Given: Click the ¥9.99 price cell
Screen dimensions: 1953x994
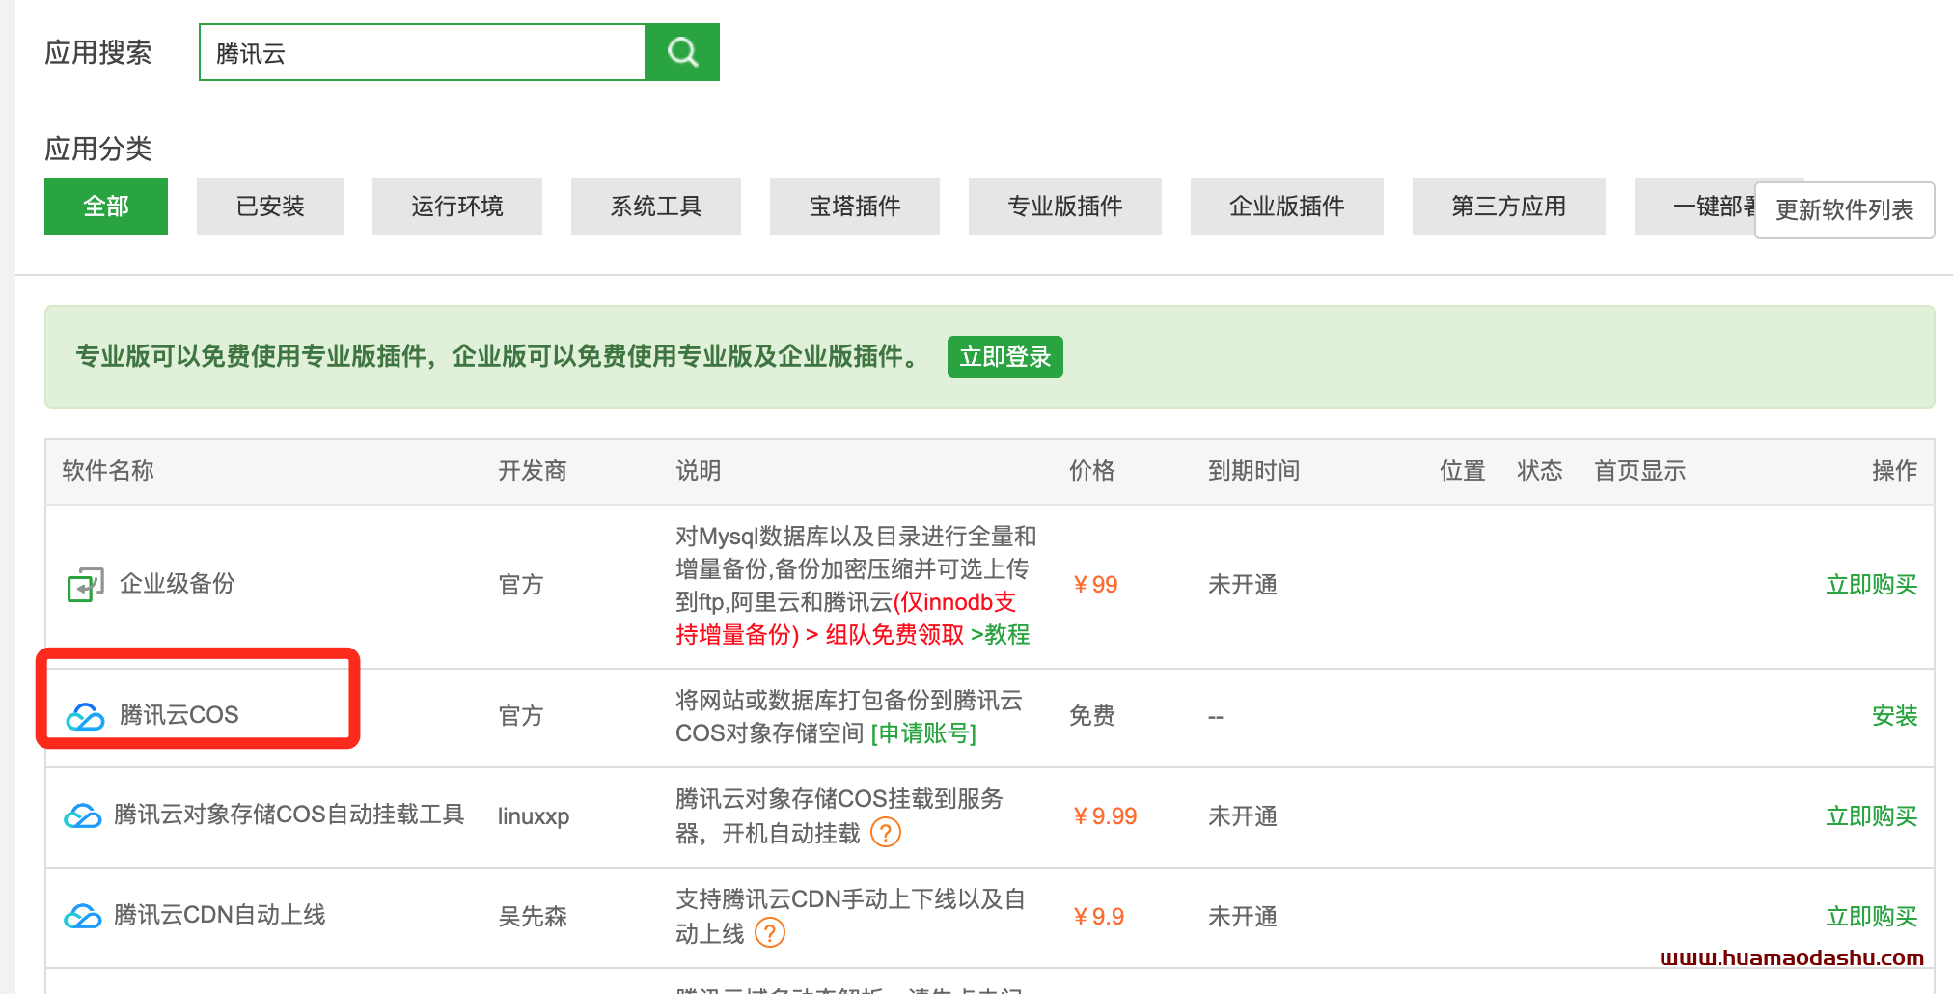Looking at the screenshot, I should tap(1104, 816).
